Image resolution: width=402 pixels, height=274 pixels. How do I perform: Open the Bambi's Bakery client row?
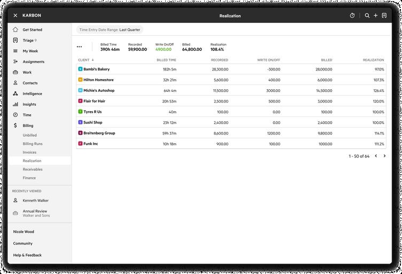96,69
